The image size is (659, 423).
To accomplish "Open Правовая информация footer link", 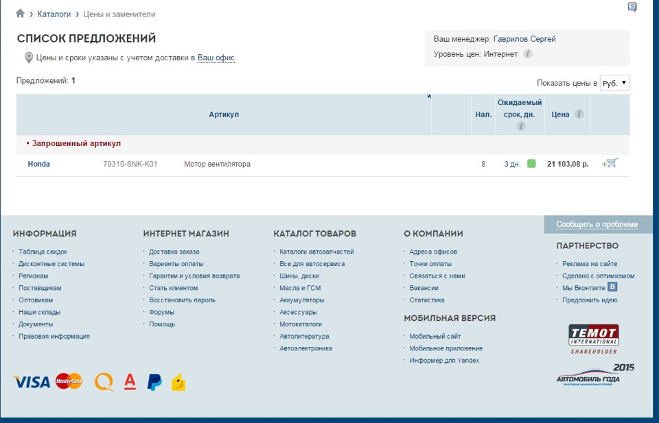I will [54, 337].
